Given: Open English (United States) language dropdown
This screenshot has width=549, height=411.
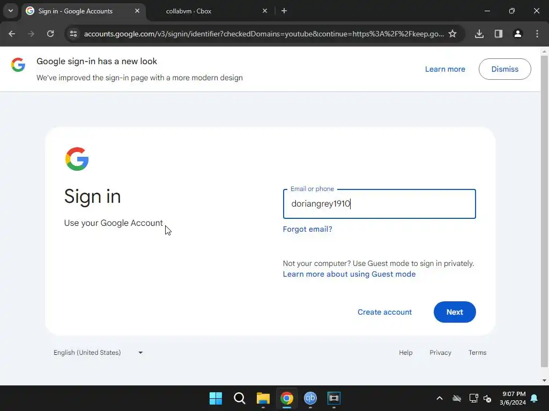Looking at the screenshot, I should [x=98, y=353].
